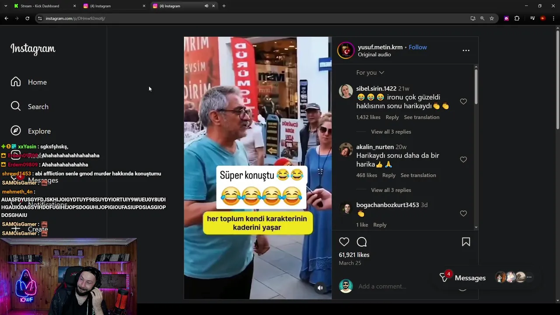Open bogachanbozkurt3453's username
The width and height of the screenshot is (560, 315).
[x=388, y=205]
